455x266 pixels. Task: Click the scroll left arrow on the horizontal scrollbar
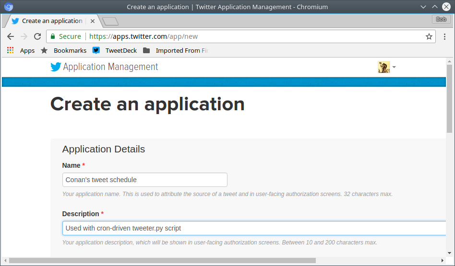[5, 261]
